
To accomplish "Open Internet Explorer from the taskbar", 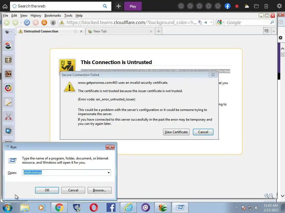I will tap(128, 207).
